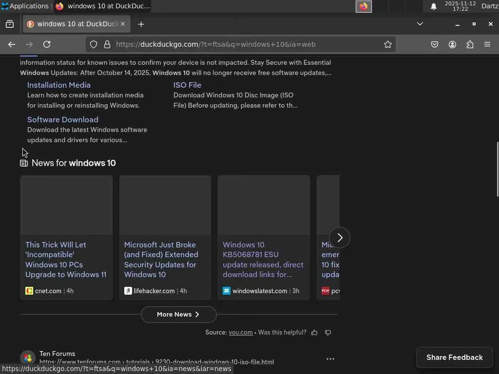Give thumbs up for helpful
499x374 pixels.
[314, 333]
